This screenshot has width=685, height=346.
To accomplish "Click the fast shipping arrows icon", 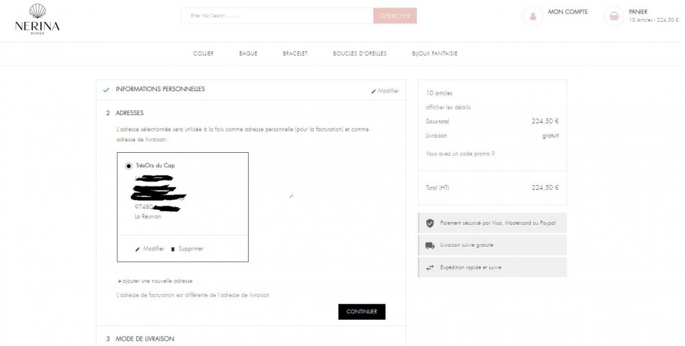I will tap(429, 267).
